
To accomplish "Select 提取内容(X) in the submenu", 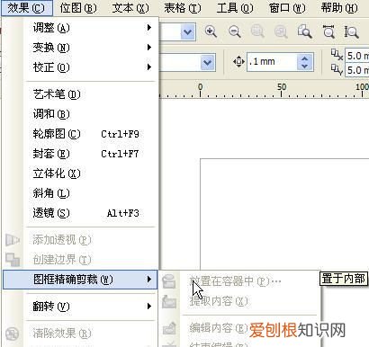I will pos(239,301).
